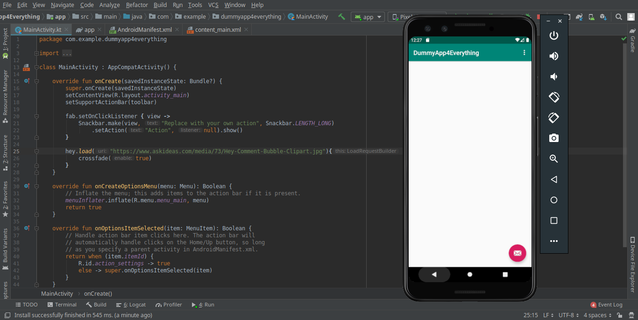Tap the overflow menu in DummyApp4Everything
Screen dimensions: 638x320
coord(524,53)
